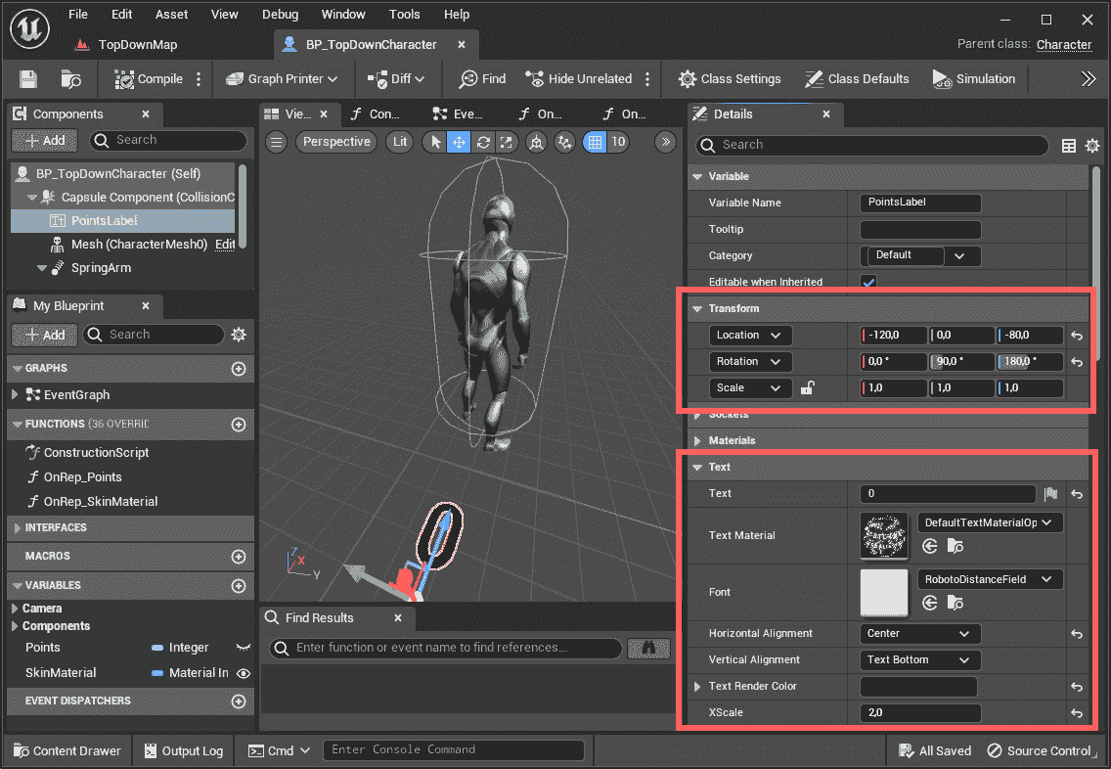Click the Edit link next to Mesh
Screen dimensions: 1111x769
click(225, 245)
